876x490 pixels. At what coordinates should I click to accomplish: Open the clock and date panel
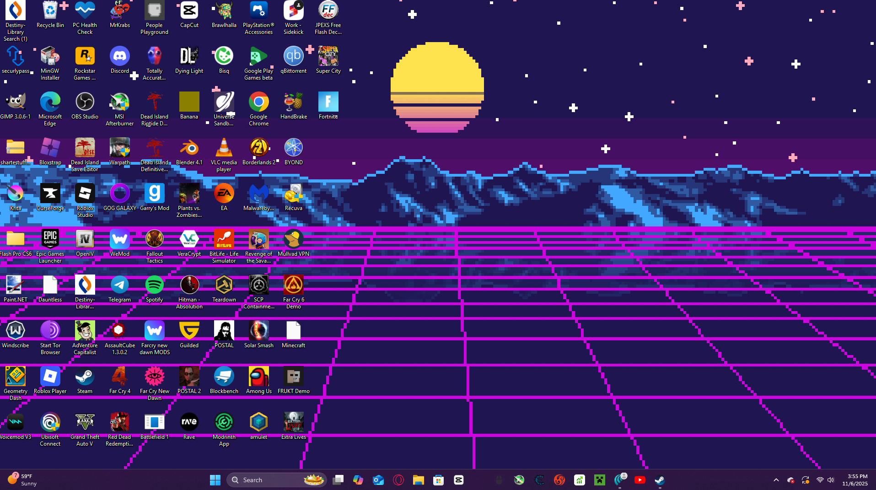click(x=855, y=480)
